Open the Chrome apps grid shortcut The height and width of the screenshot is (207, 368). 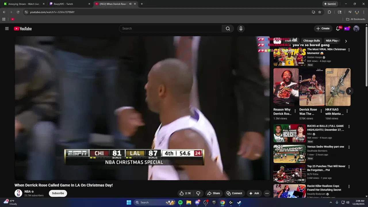click(x=4, y=19)
